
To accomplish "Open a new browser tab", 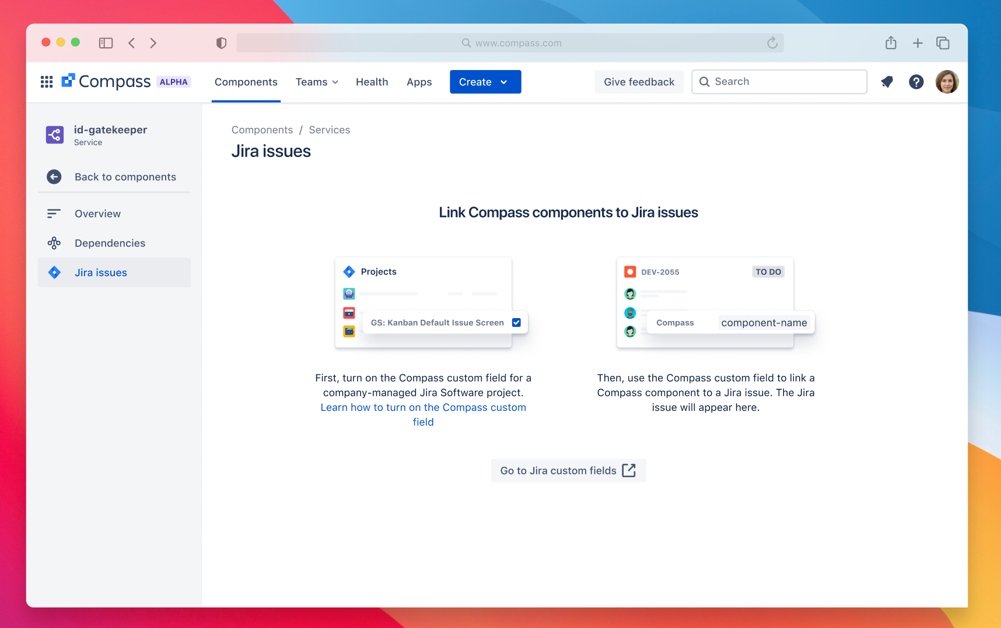I will [918, 43].
